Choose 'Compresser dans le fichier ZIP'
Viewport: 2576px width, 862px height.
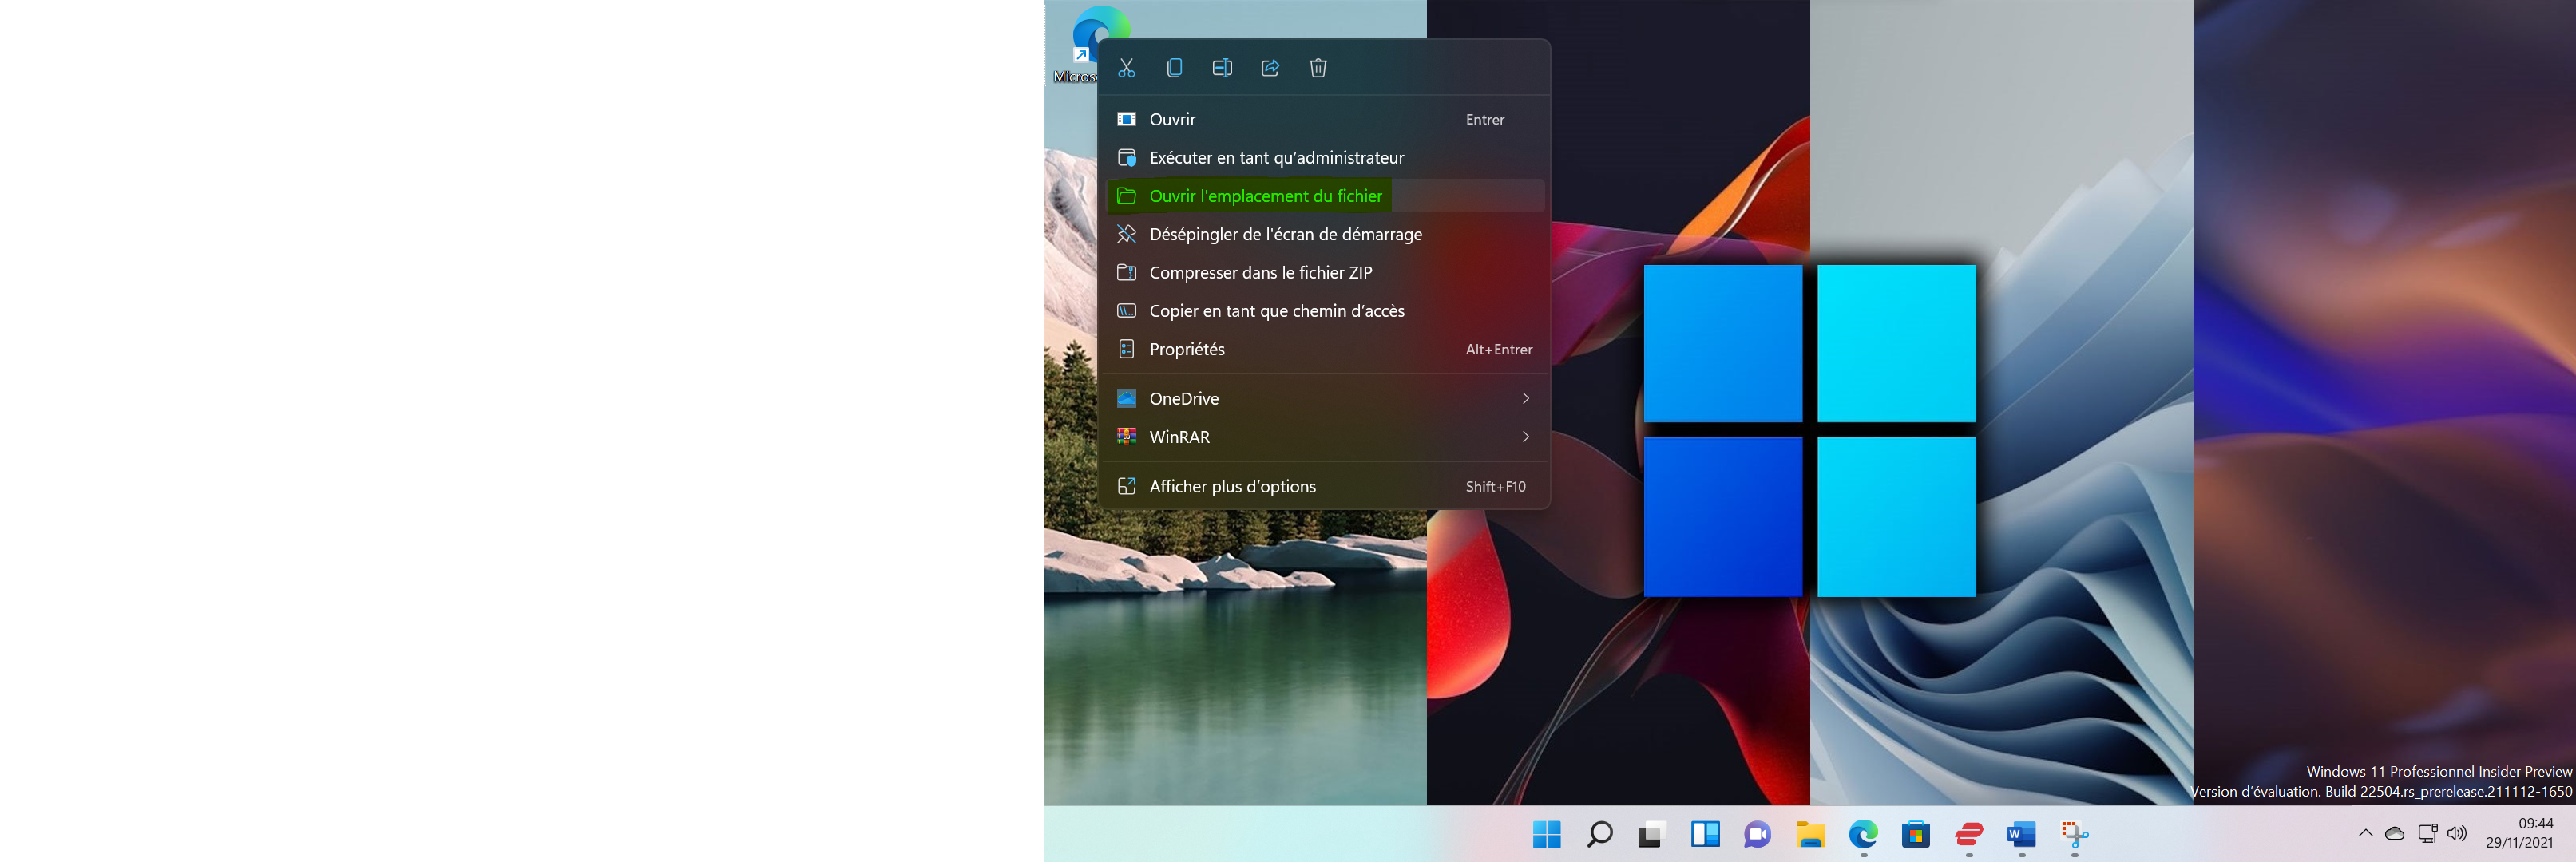click(1260, 273)
